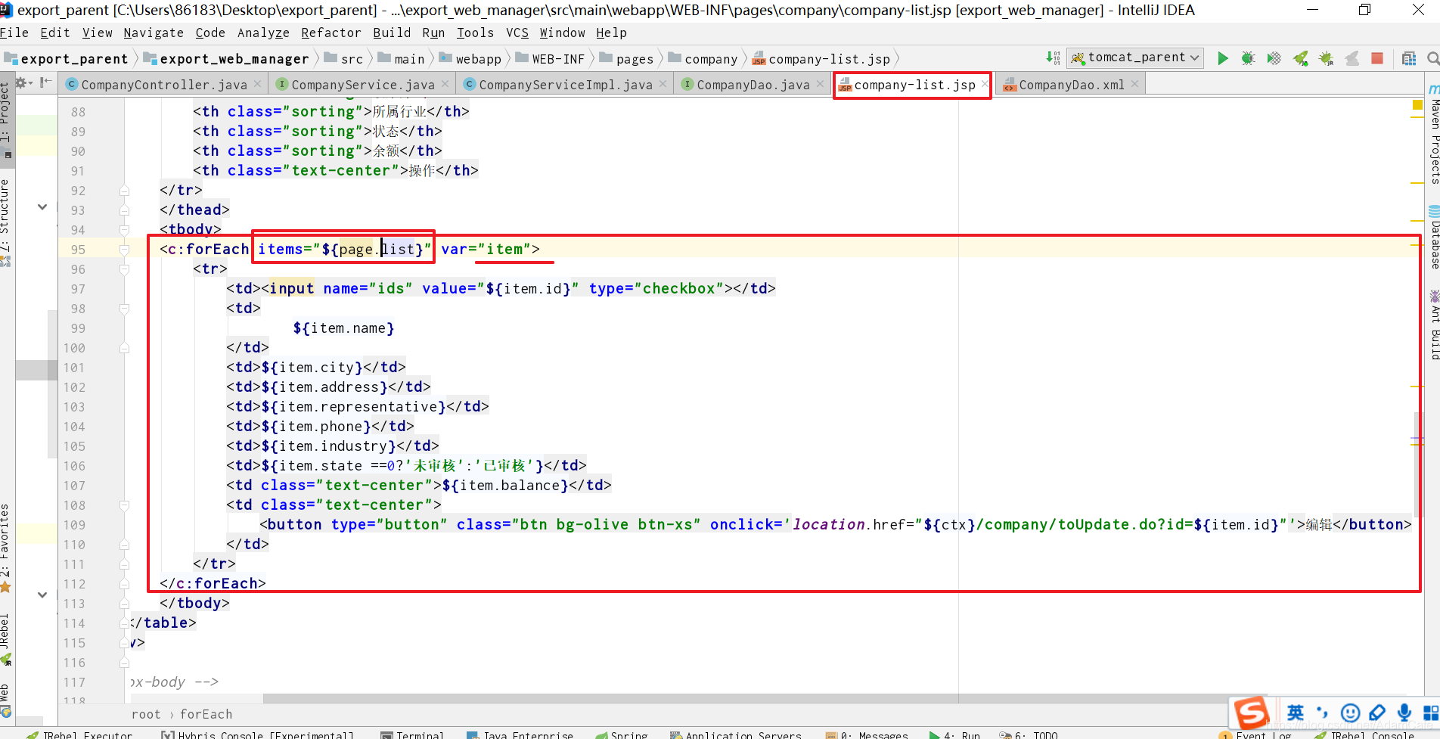Click line number 105 in gutter
The image size is (1440, 739).
[x=74, y=446]
